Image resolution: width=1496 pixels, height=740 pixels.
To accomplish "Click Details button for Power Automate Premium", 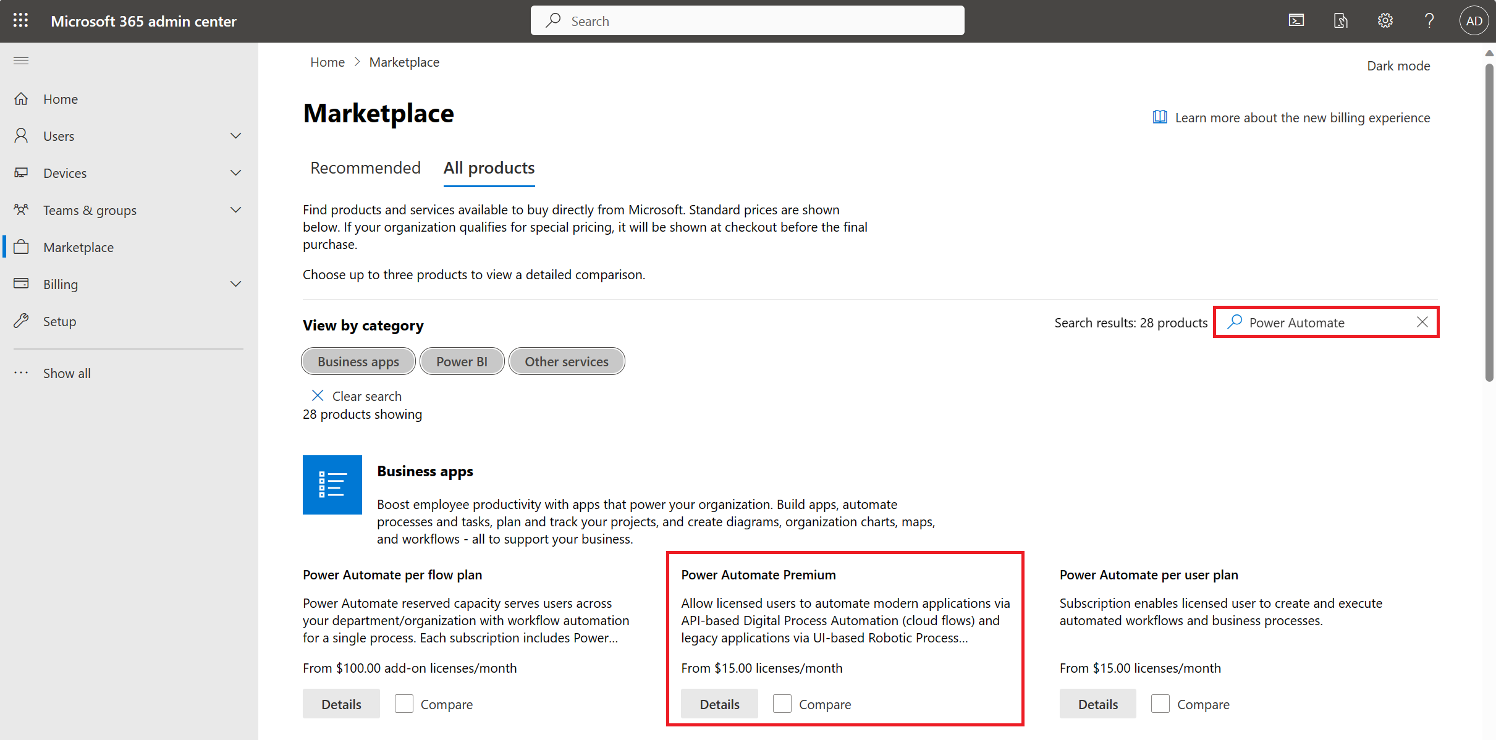I will [719, 704].
